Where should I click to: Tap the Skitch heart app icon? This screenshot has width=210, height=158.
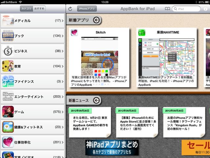point(74,32)
